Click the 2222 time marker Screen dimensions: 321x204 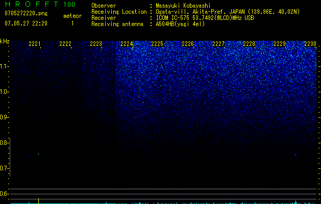[65, 43]
